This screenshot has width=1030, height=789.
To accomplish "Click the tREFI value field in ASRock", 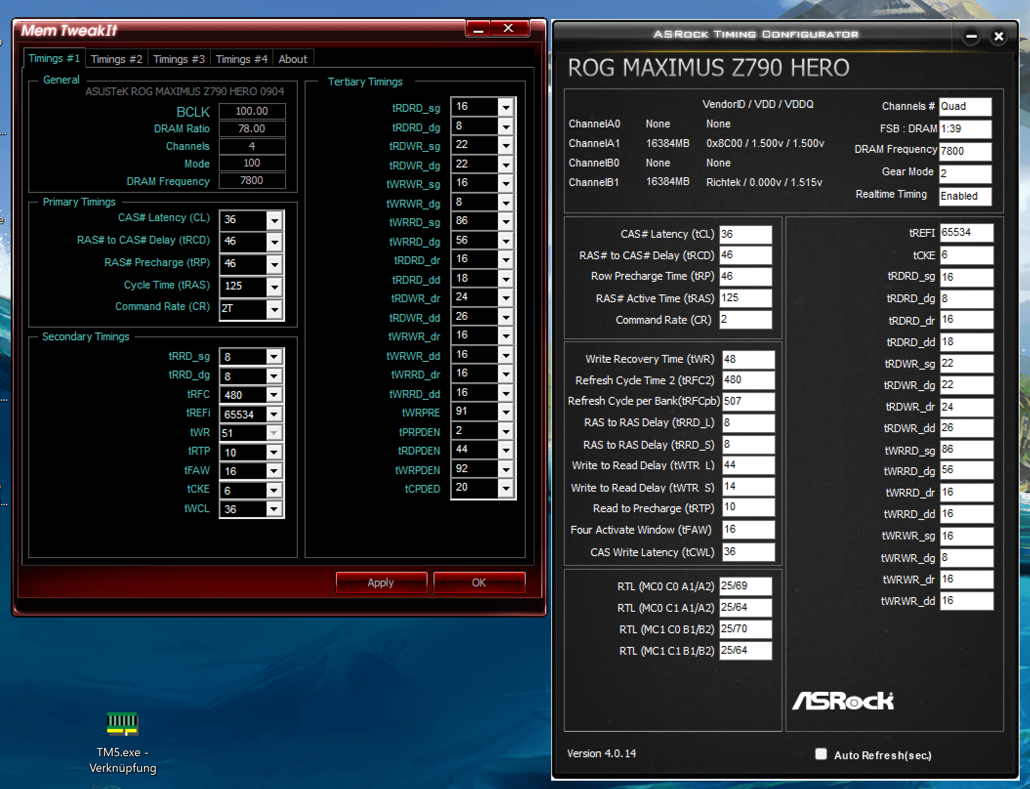I will point(966,233).
